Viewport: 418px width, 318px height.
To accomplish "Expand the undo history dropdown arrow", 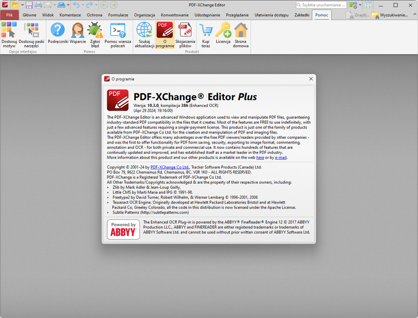I will (x=83, y=5).
